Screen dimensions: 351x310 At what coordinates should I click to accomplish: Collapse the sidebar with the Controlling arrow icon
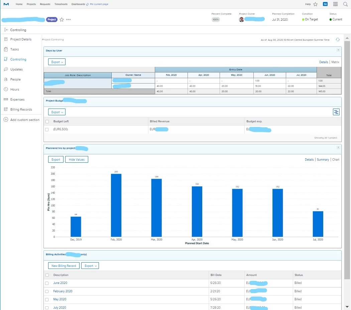coord(6,30)
